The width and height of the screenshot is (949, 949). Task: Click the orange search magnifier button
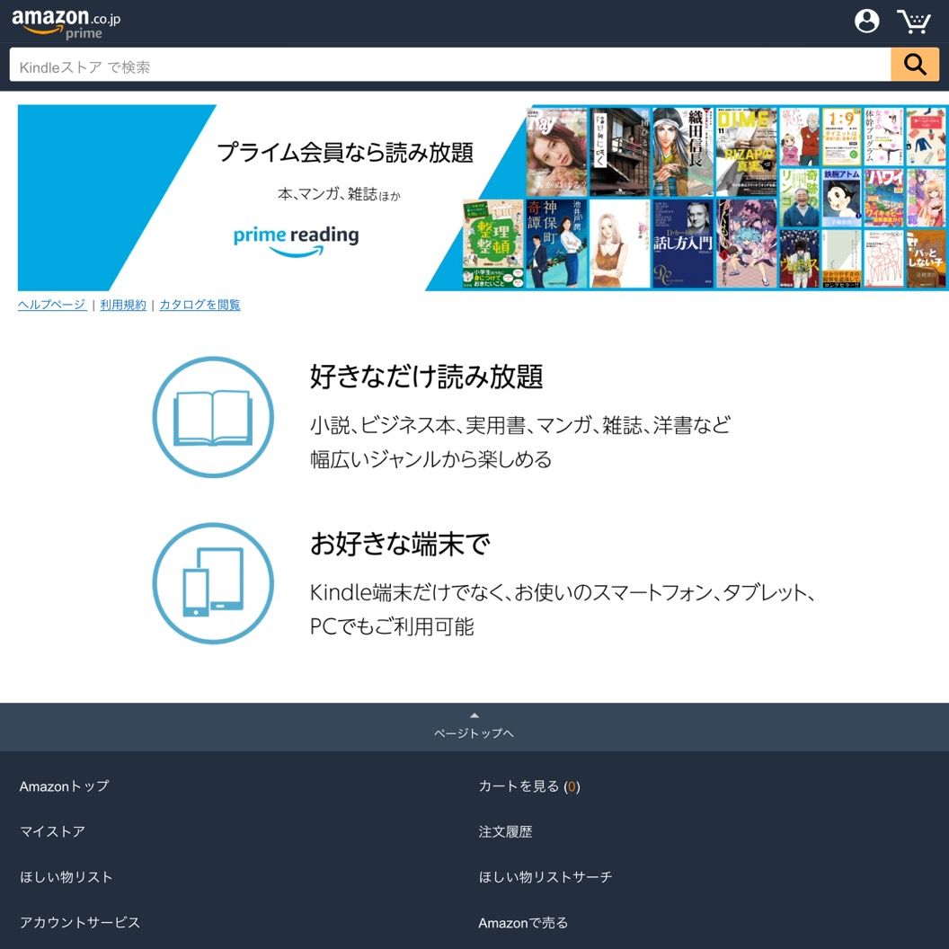(x=914, y=64)
